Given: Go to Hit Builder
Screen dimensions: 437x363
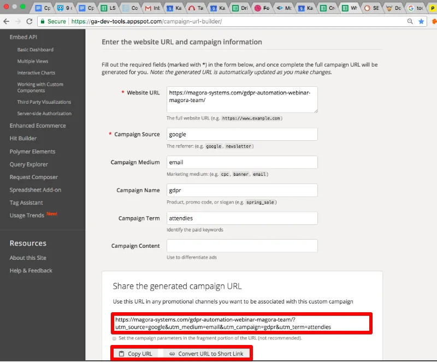Looking at the screenshot, I should coord(23,138).
